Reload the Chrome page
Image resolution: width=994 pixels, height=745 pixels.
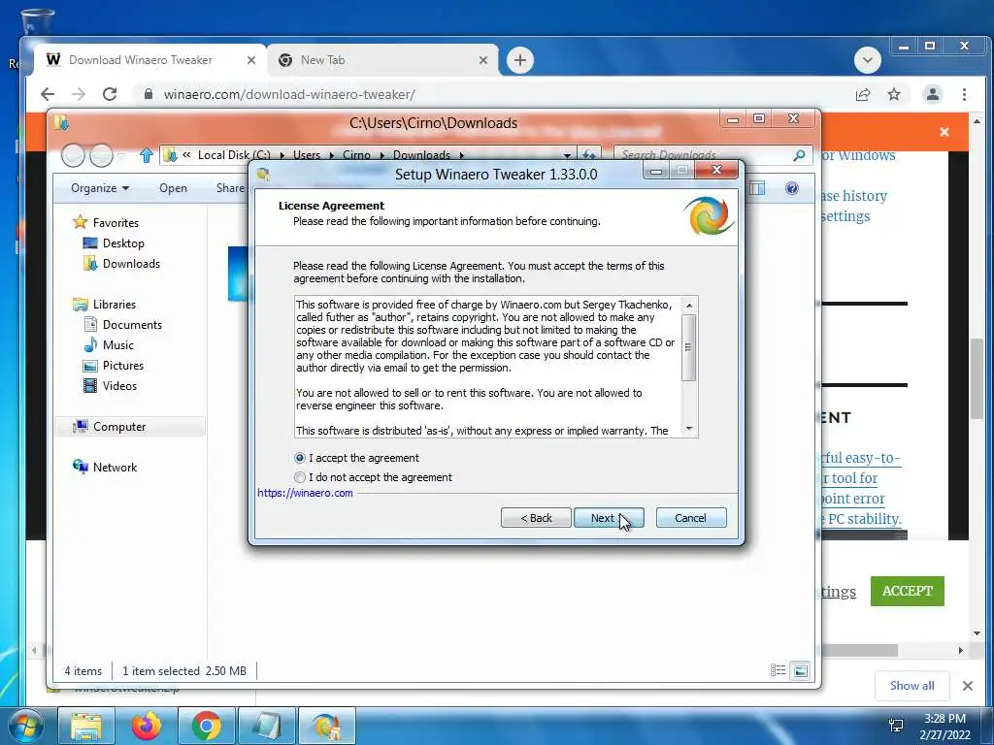click(110, 94)
